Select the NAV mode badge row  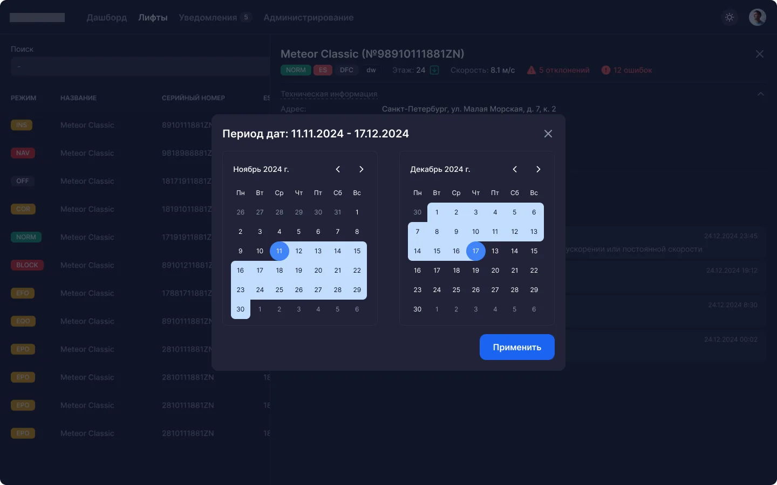tap(23, 153)
